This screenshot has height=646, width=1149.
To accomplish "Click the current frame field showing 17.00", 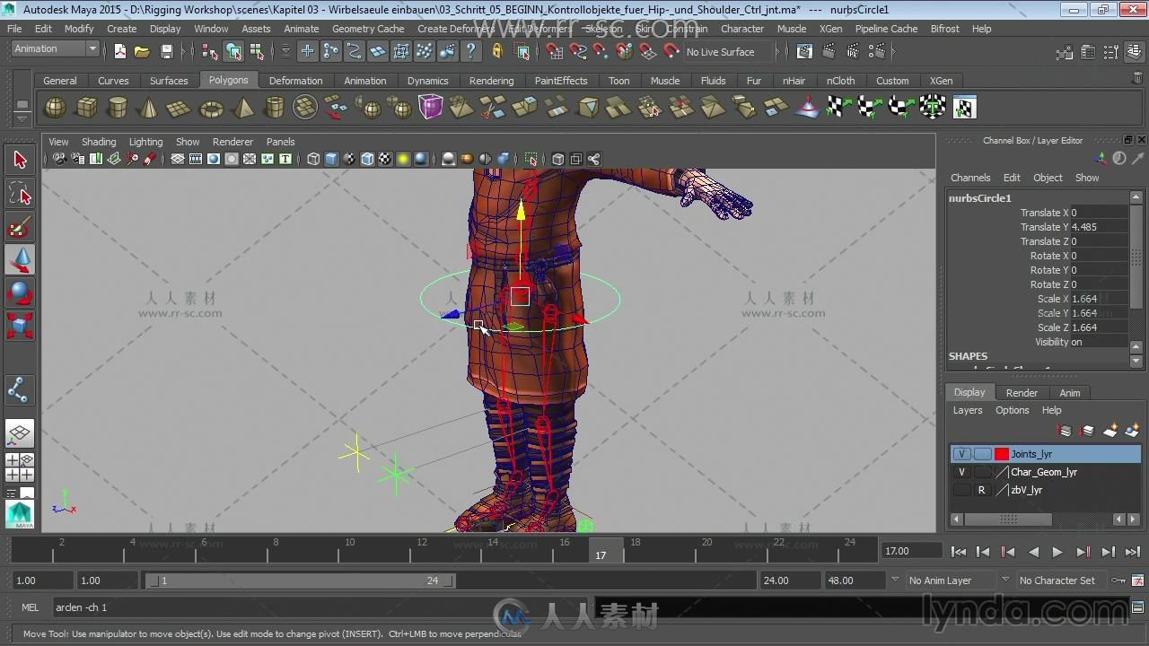I will 911,551.
